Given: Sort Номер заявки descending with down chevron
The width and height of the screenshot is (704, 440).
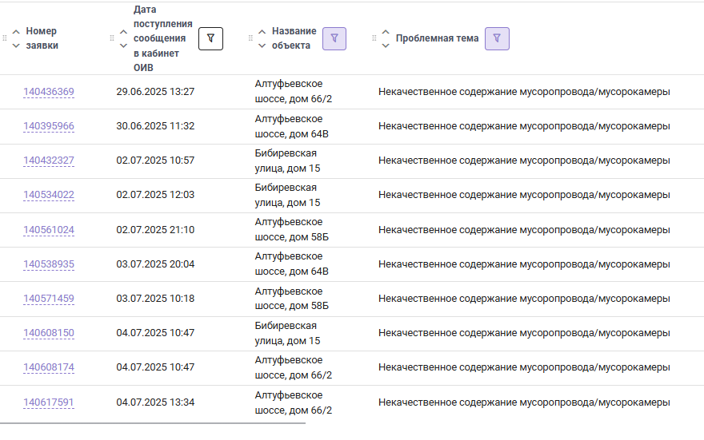Looking at the screenshot, I should click(16, 46).
